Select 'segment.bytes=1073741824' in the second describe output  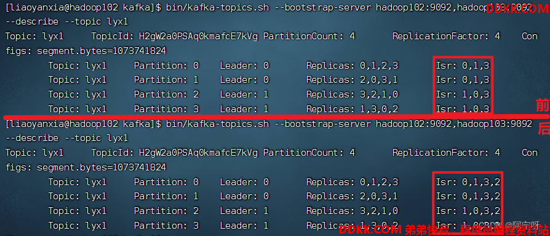coord(102,167)
